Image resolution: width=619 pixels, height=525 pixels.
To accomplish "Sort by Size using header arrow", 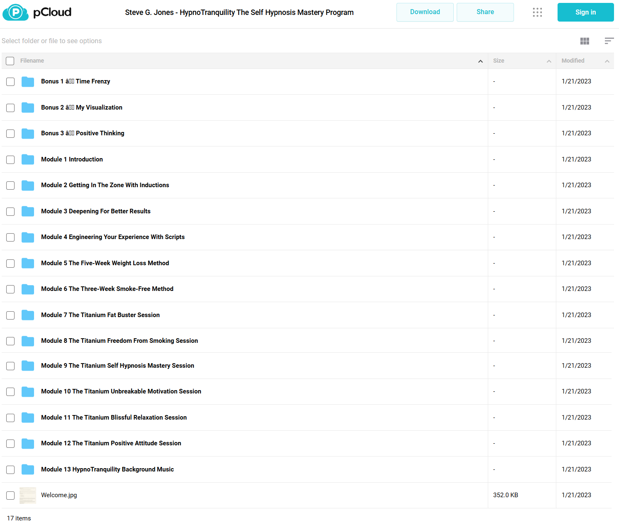I will pos(549,61).
